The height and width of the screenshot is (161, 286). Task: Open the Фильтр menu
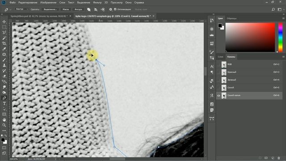[x=97, y=3]
